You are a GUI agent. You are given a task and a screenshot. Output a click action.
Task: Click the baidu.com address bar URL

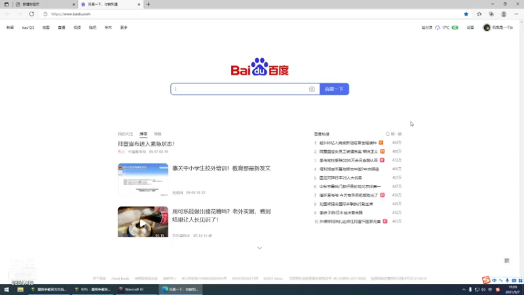[71, 14]
